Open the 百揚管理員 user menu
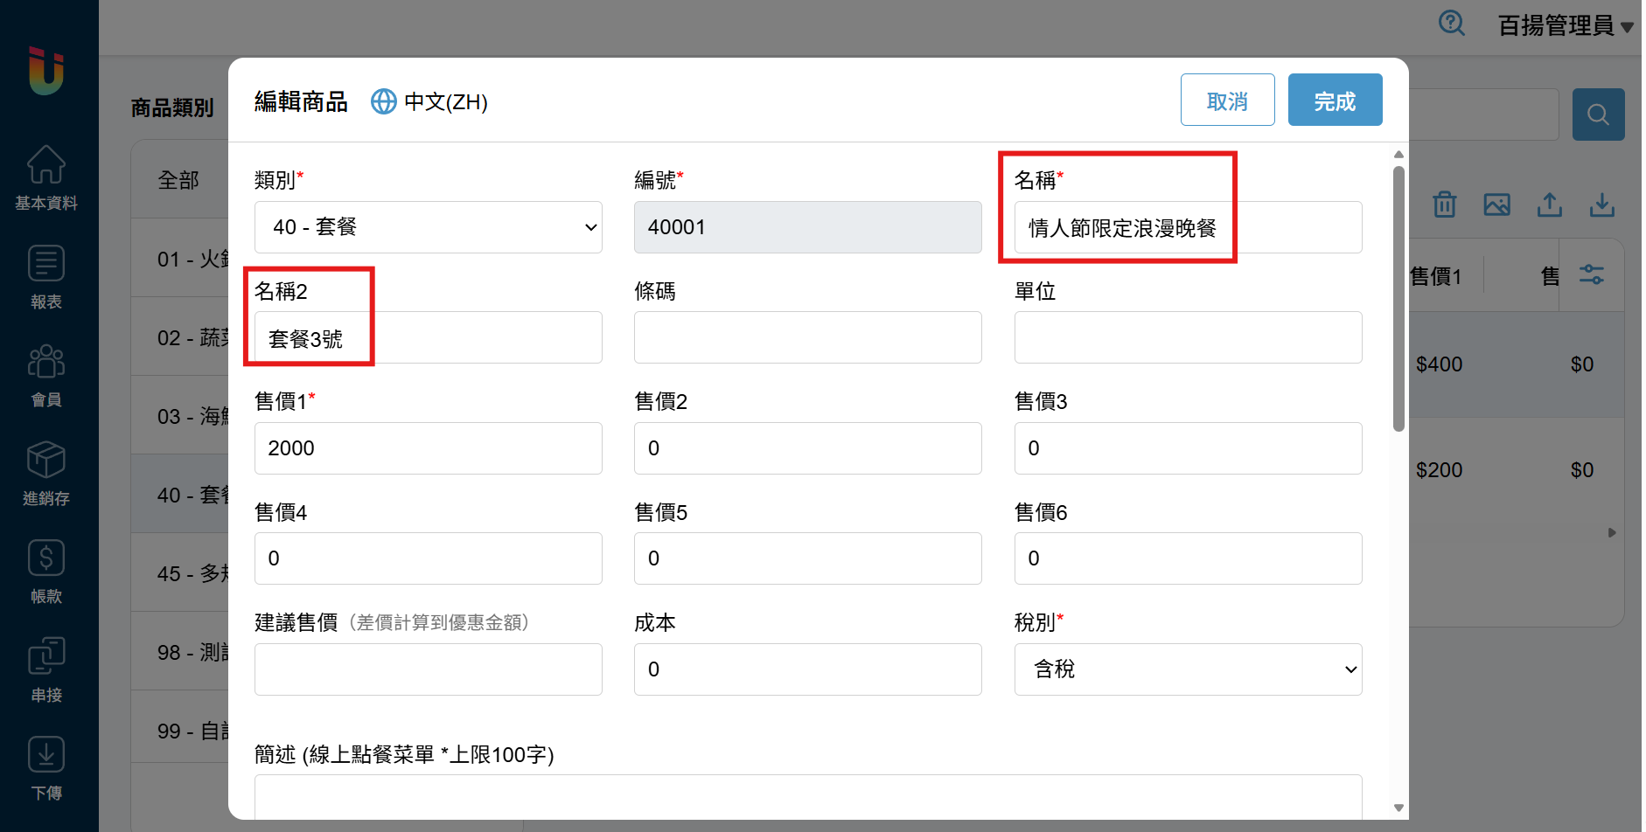 pyautogui.click(x=1564, y=26)
